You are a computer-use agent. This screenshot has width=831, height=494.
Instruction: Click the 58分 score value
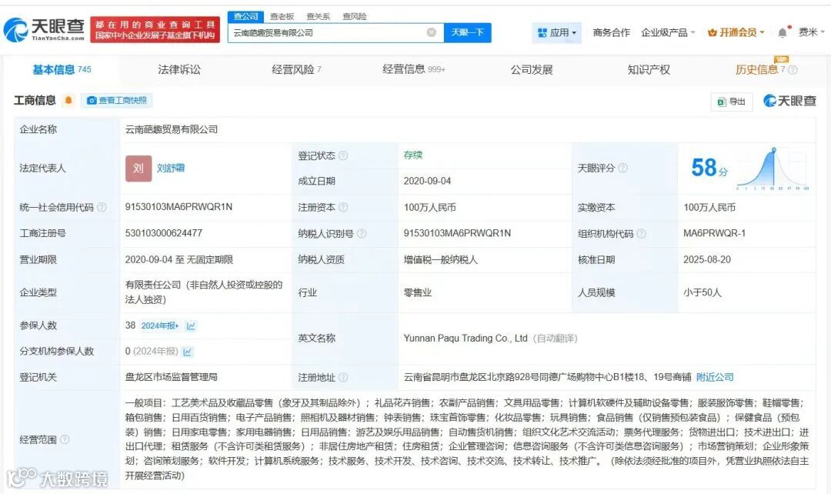(709, 168)
